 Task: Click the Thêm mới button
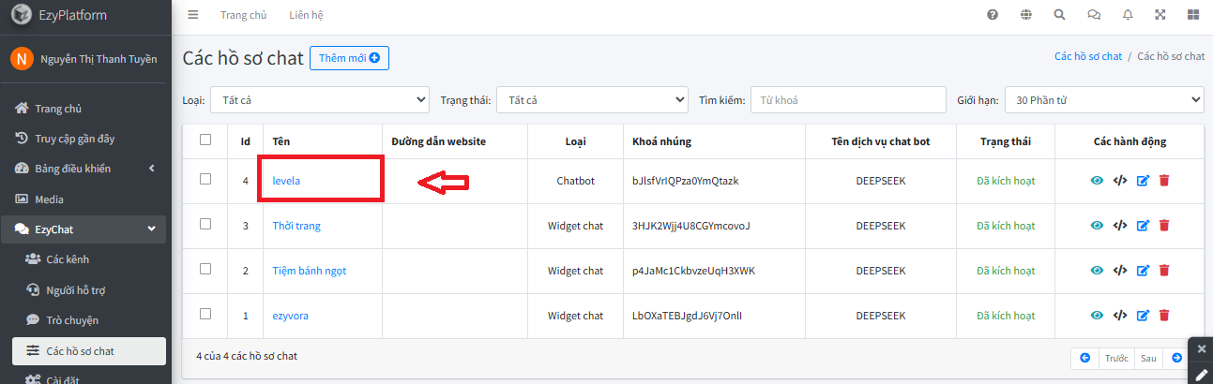[x=349, y=58]
